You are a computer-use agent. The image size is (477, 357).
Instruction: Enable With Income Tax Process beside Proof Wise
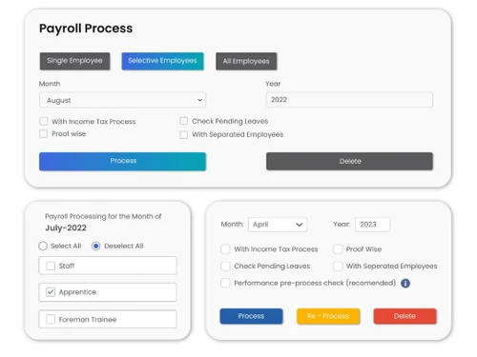click(225, 249)
